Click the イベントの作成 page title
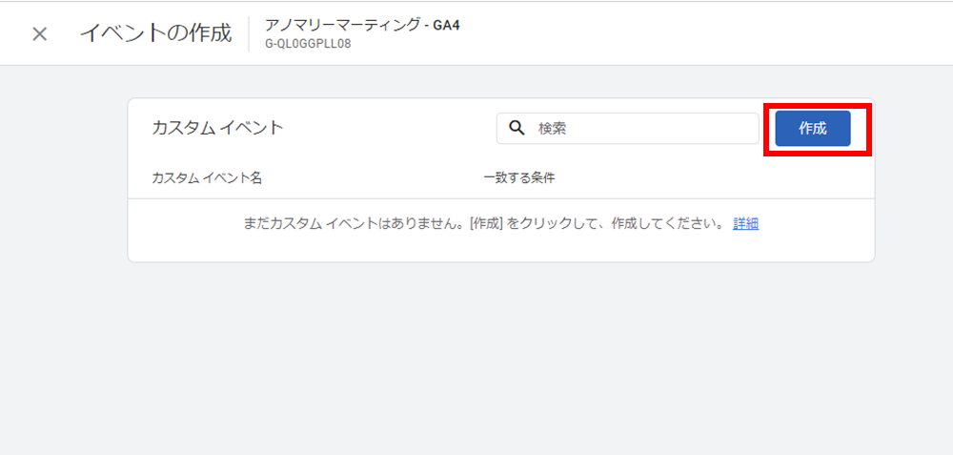 tap(155, 33)
